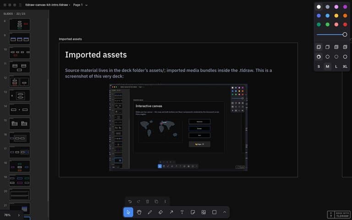Open slide 16 thumbnail
352x220 pixels.
click(x=20, y=138)
